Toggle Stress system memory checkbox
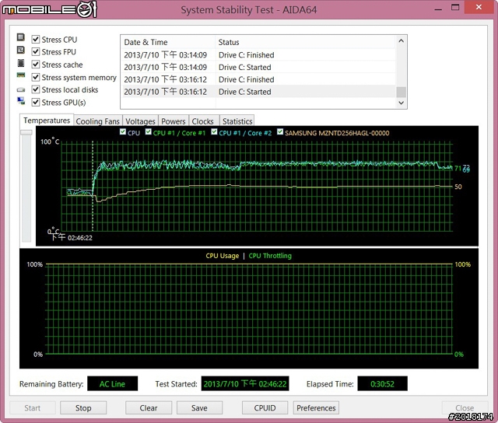This screenshot has width=498, height=423. pos(36,77)
